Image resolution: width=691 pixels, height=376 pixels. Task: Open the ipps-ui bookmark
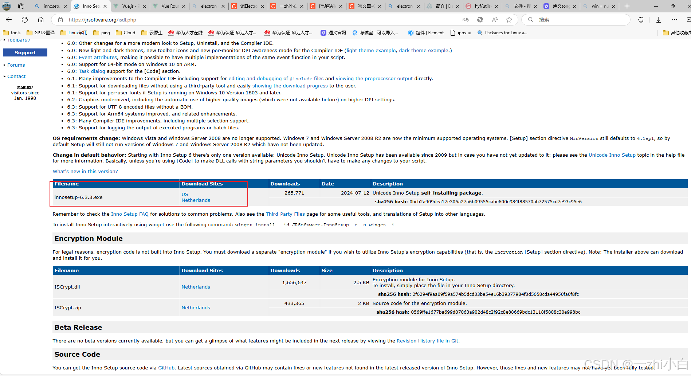[x=461, y=33]
